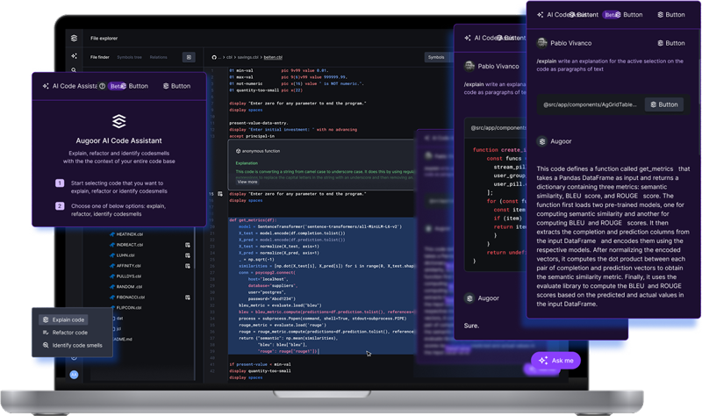Click the last Button in the front-right panel header
This screenshot has height=416, width=702.
(670, 15)
